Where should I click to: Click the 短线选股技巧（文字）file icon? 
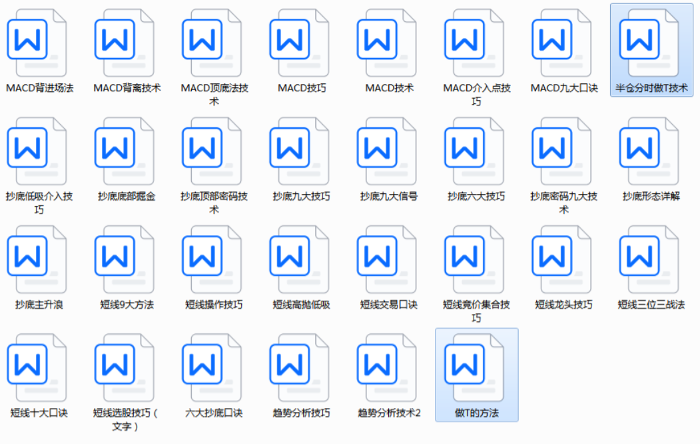click(125, 367)
